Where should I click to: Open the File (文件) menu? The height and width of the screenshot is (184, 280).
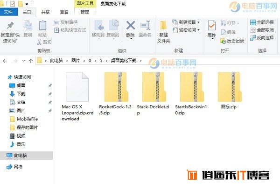point(8,12)
